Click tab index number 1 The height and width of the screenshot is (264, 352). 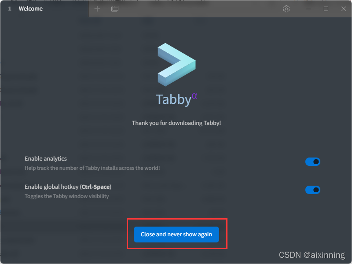(9, 9)
